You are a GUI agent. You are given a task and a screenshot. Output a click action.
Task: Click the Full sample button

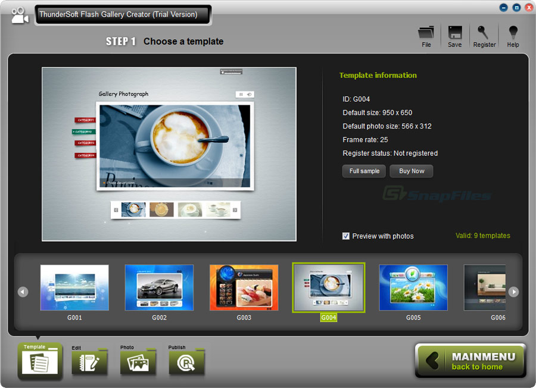364,171
